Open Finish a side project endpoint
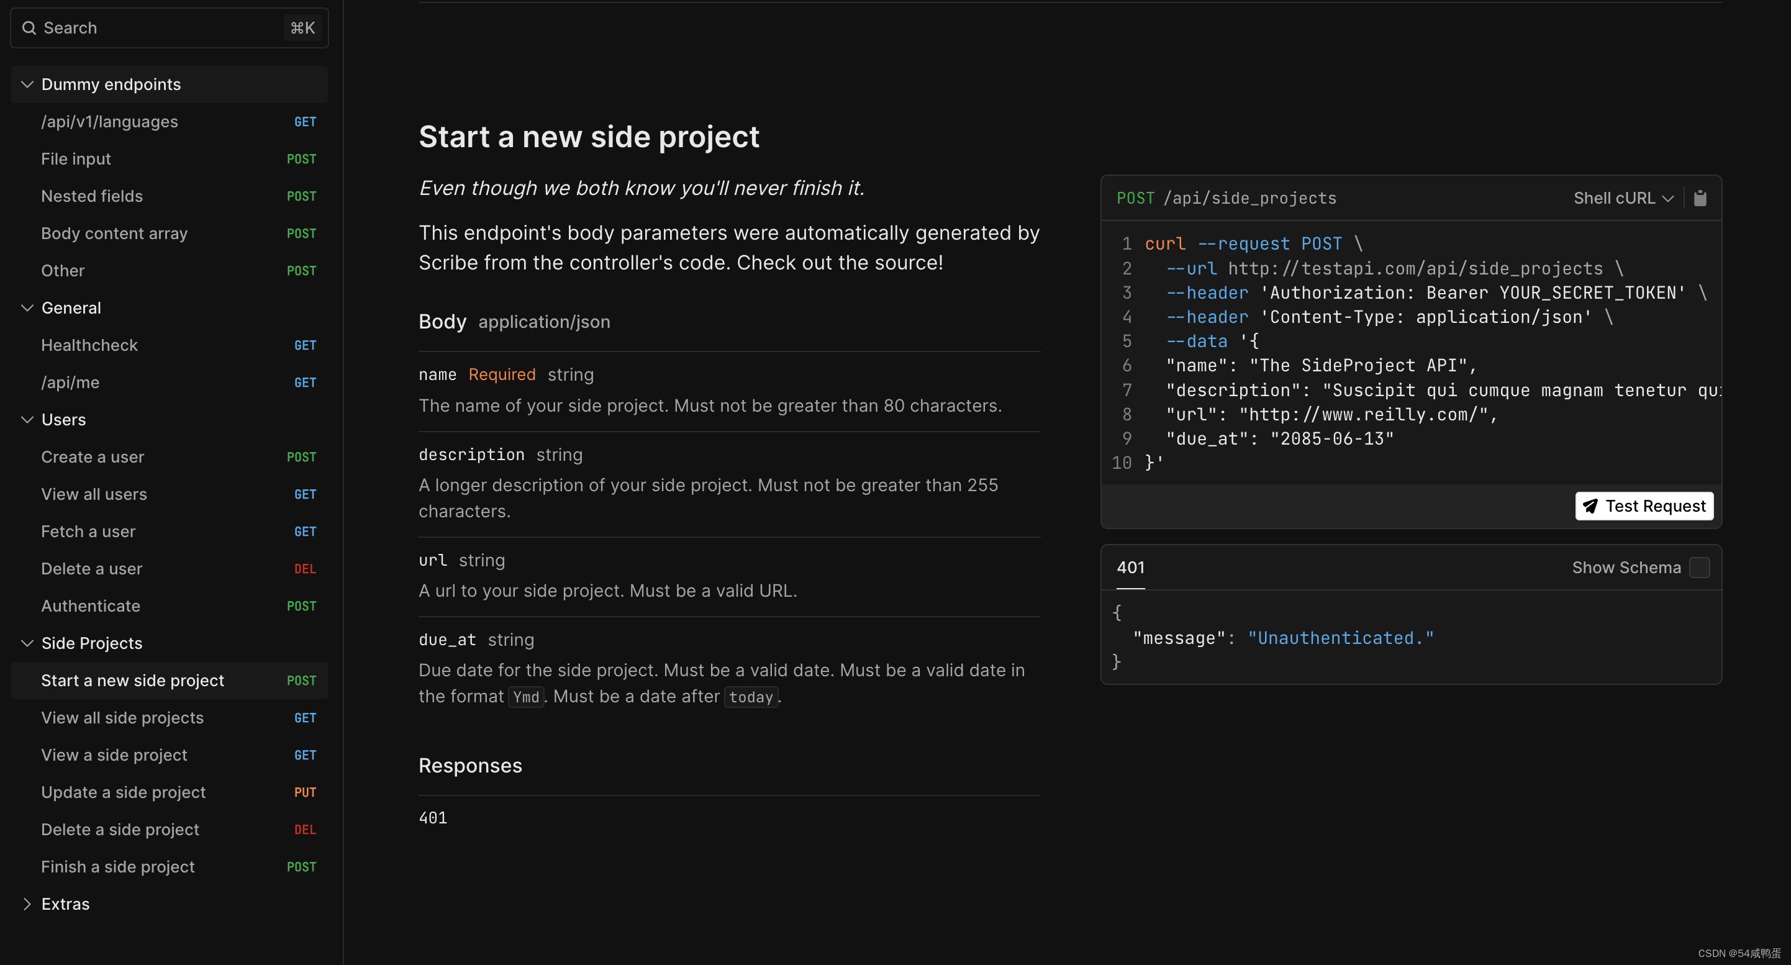This screenshot has width=1791, height=965. [117, 867]
